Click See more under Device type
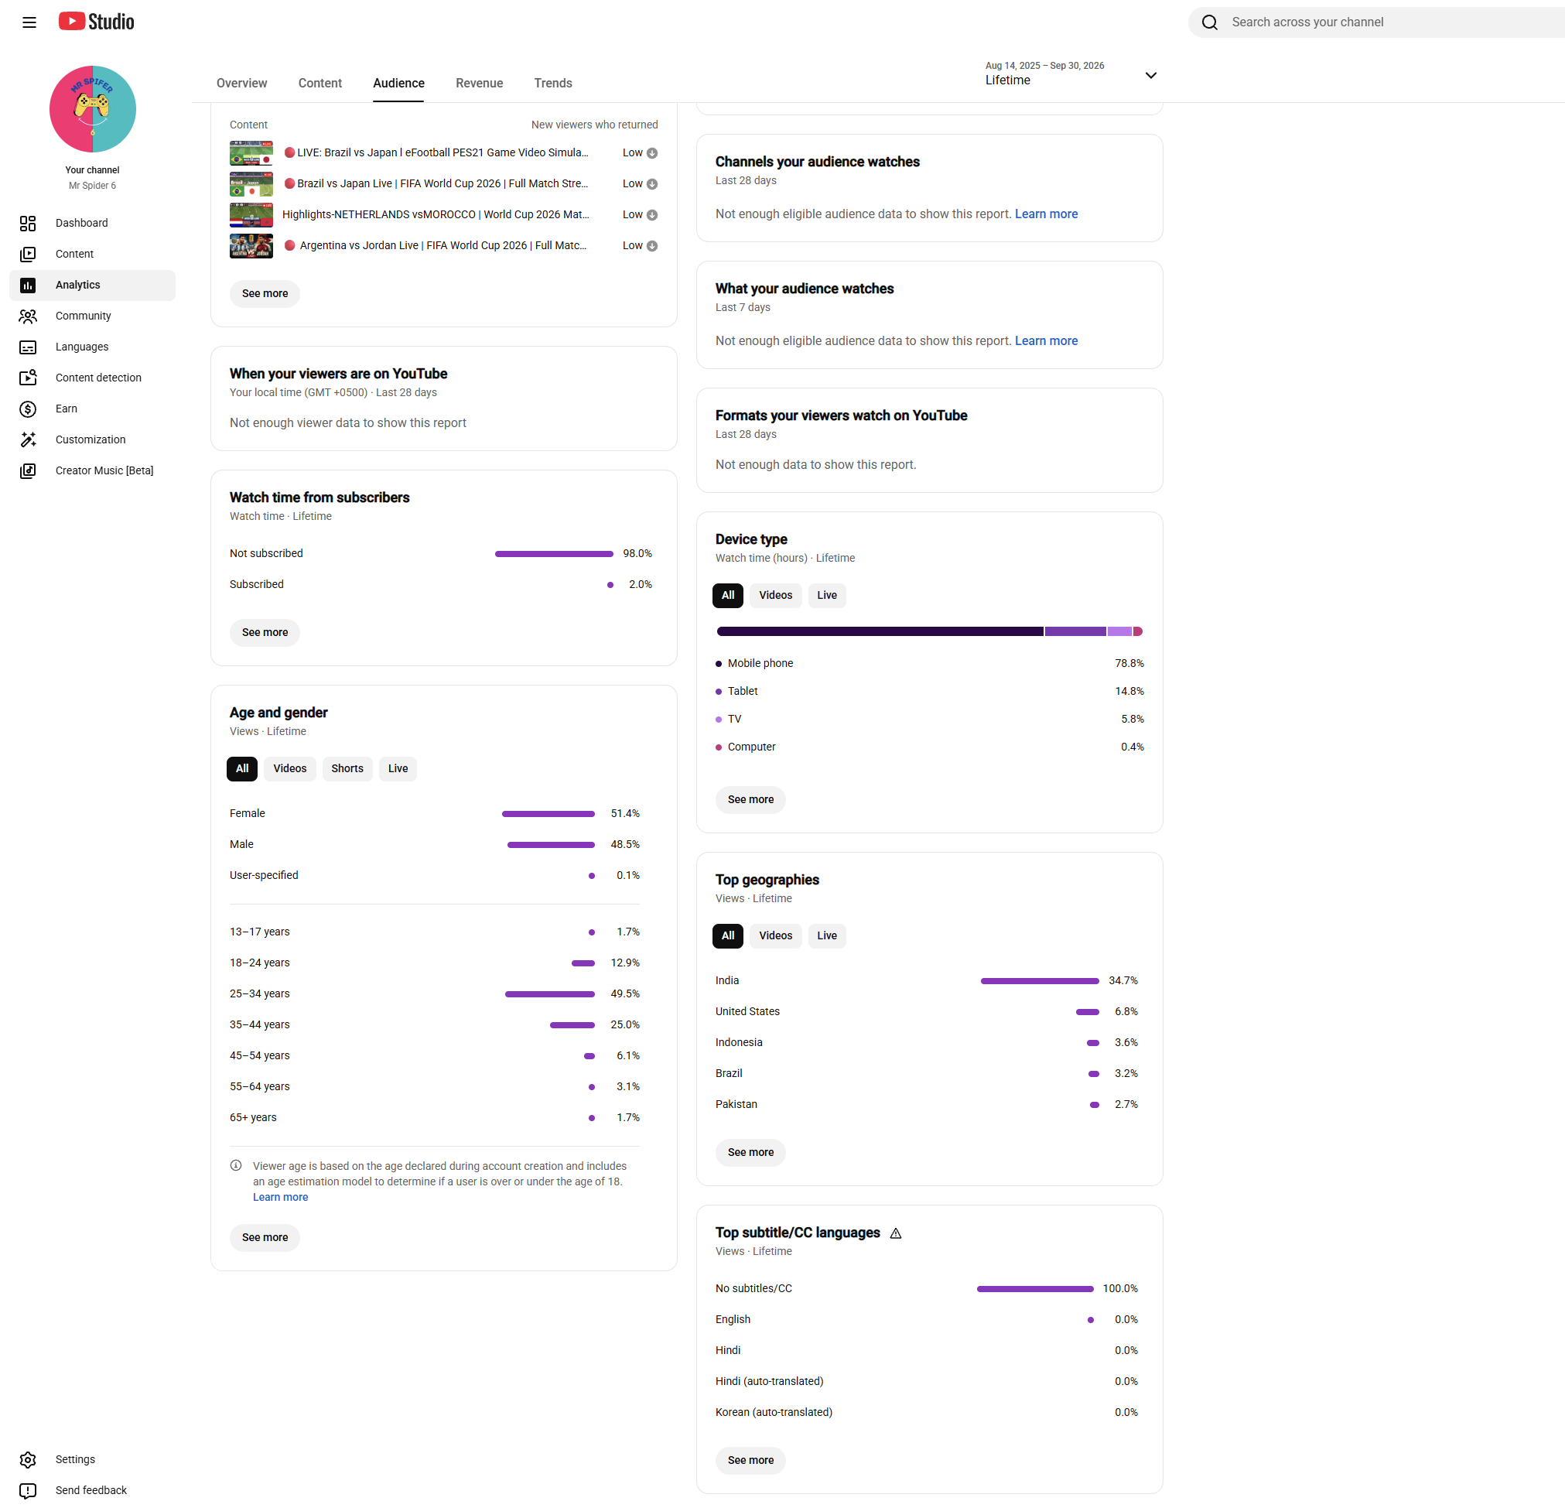Image resolution: width=1565 pixels, height=1508 pixels. click(750, 799)
